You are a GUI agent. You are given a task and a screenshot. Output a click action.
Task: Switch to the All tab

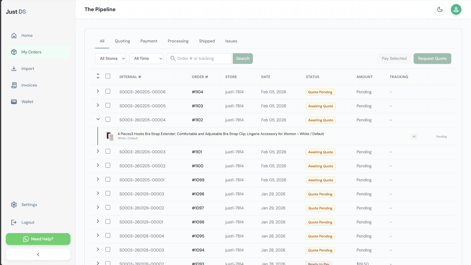coord(102,41)
